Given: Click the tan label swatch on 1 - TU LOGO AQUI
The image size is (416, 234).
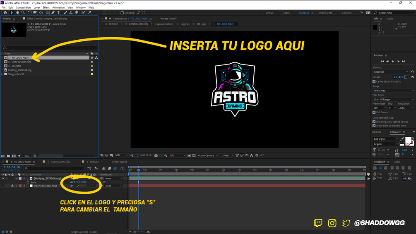Looking at the screenshot, I should click(x=92, y=57).
